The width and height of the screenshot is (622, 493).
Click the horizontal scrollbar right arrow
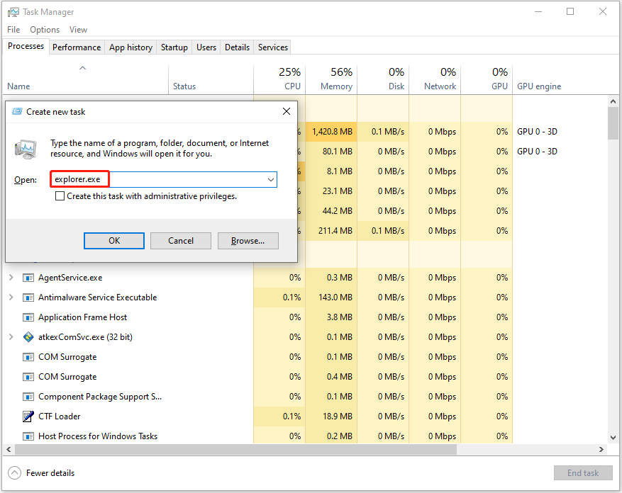coord(601,449)
